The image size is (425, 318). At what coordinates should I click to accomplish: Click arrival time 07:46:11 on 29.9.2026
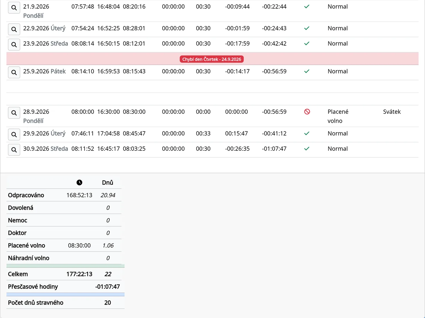(83, 133)
